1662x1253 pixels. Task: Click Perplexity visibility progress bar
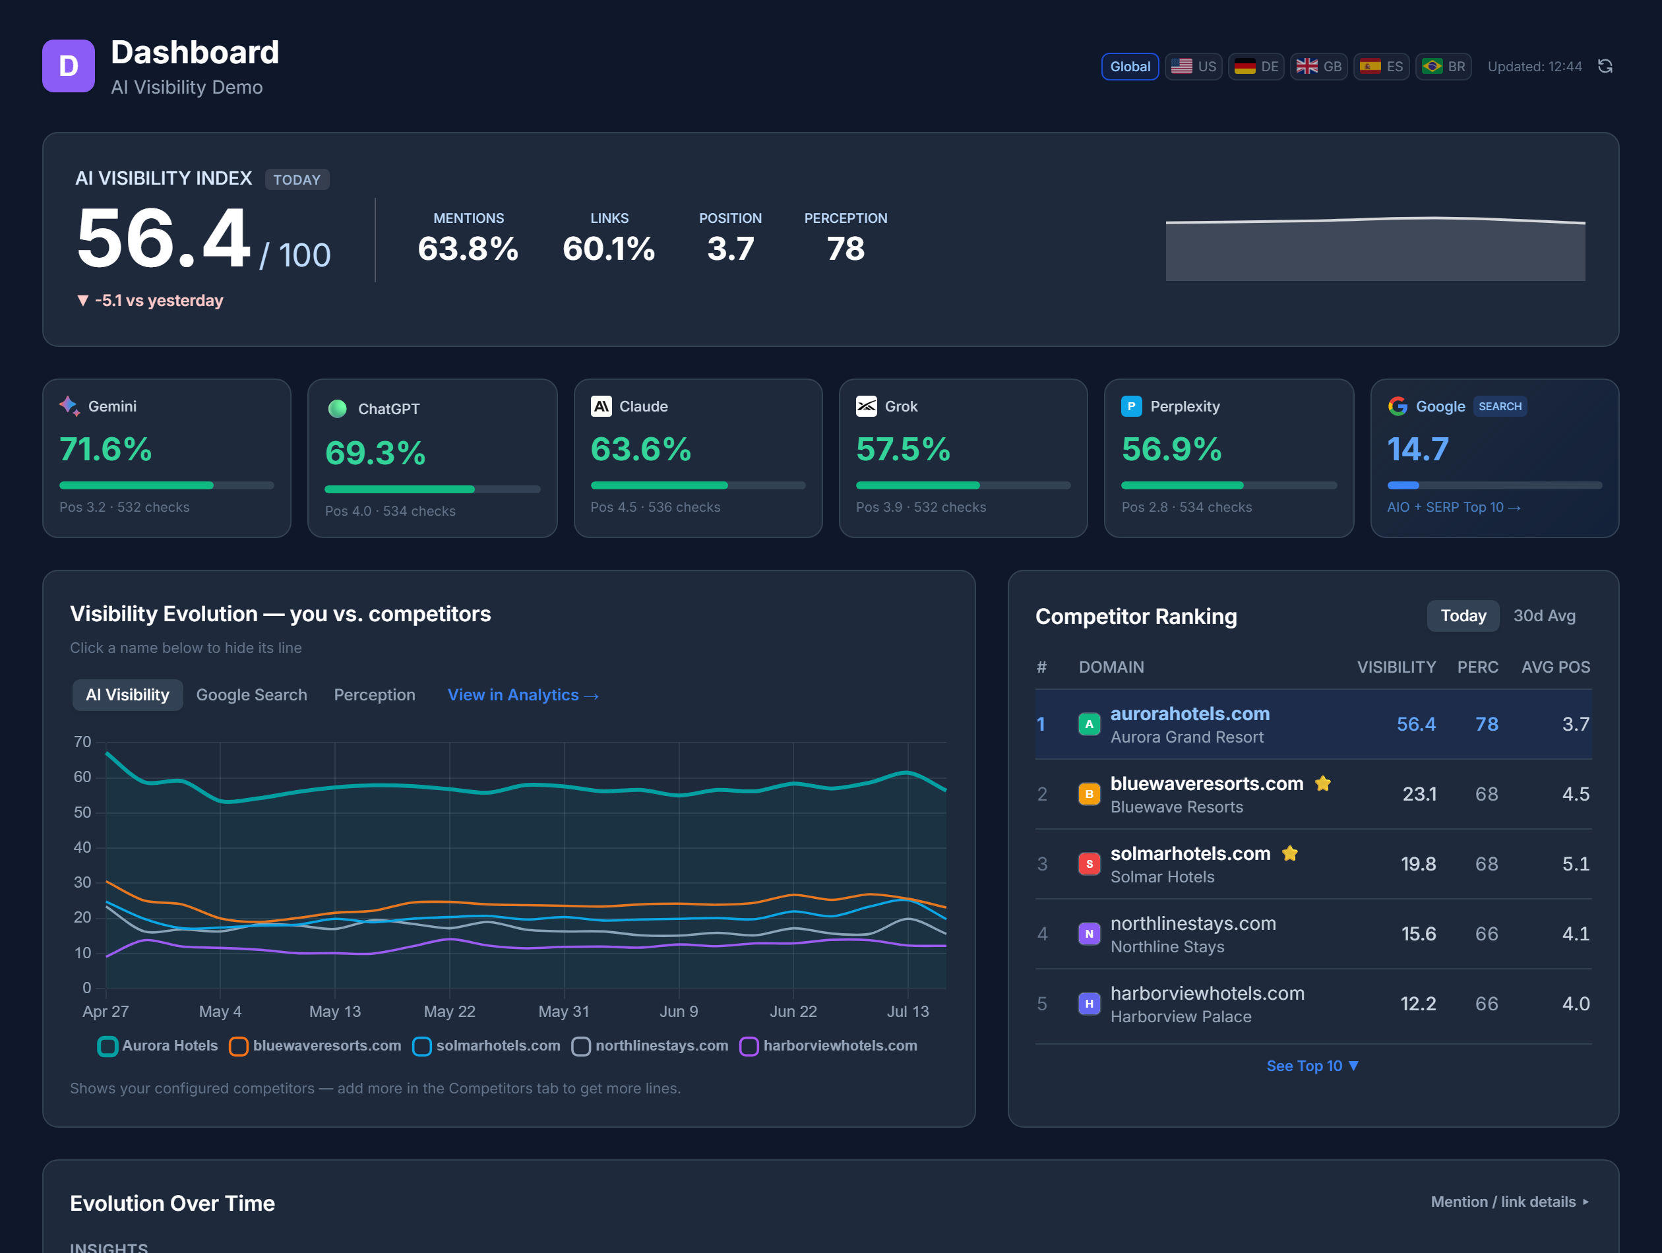1229,485
